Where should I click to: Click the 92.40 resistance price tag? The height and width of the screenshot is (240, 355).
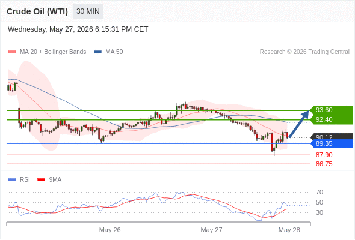[x=332, y=119]
